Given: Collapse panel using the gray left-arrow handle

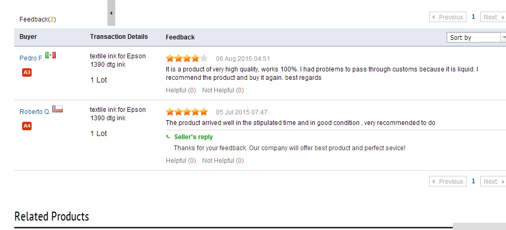Looking at the screenshot, I should click(x=111, y=13).
